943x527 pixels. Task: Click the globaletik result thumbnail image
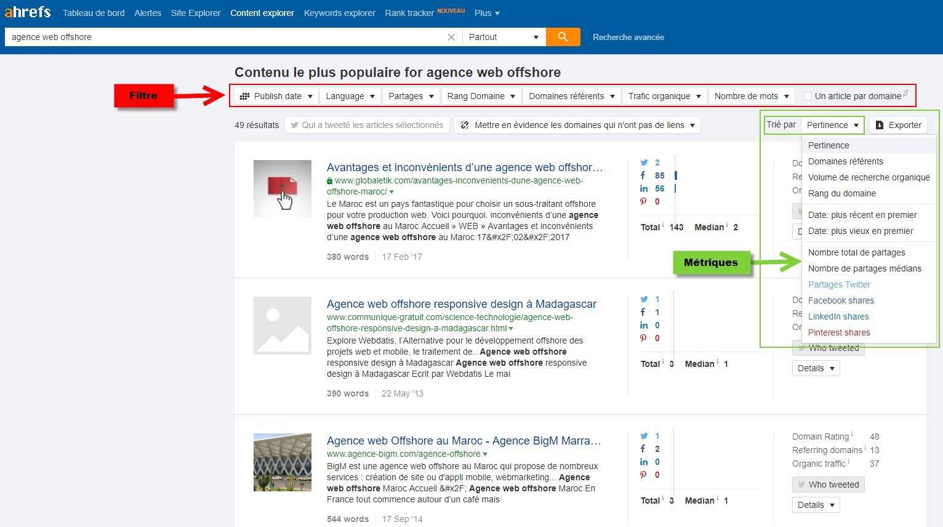point(283,189)
